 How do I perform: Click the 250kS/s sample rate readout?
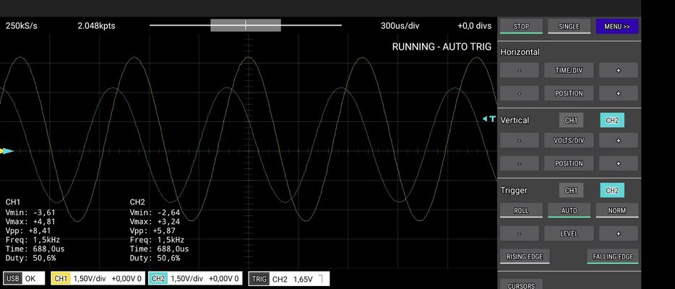coord(22,26)
